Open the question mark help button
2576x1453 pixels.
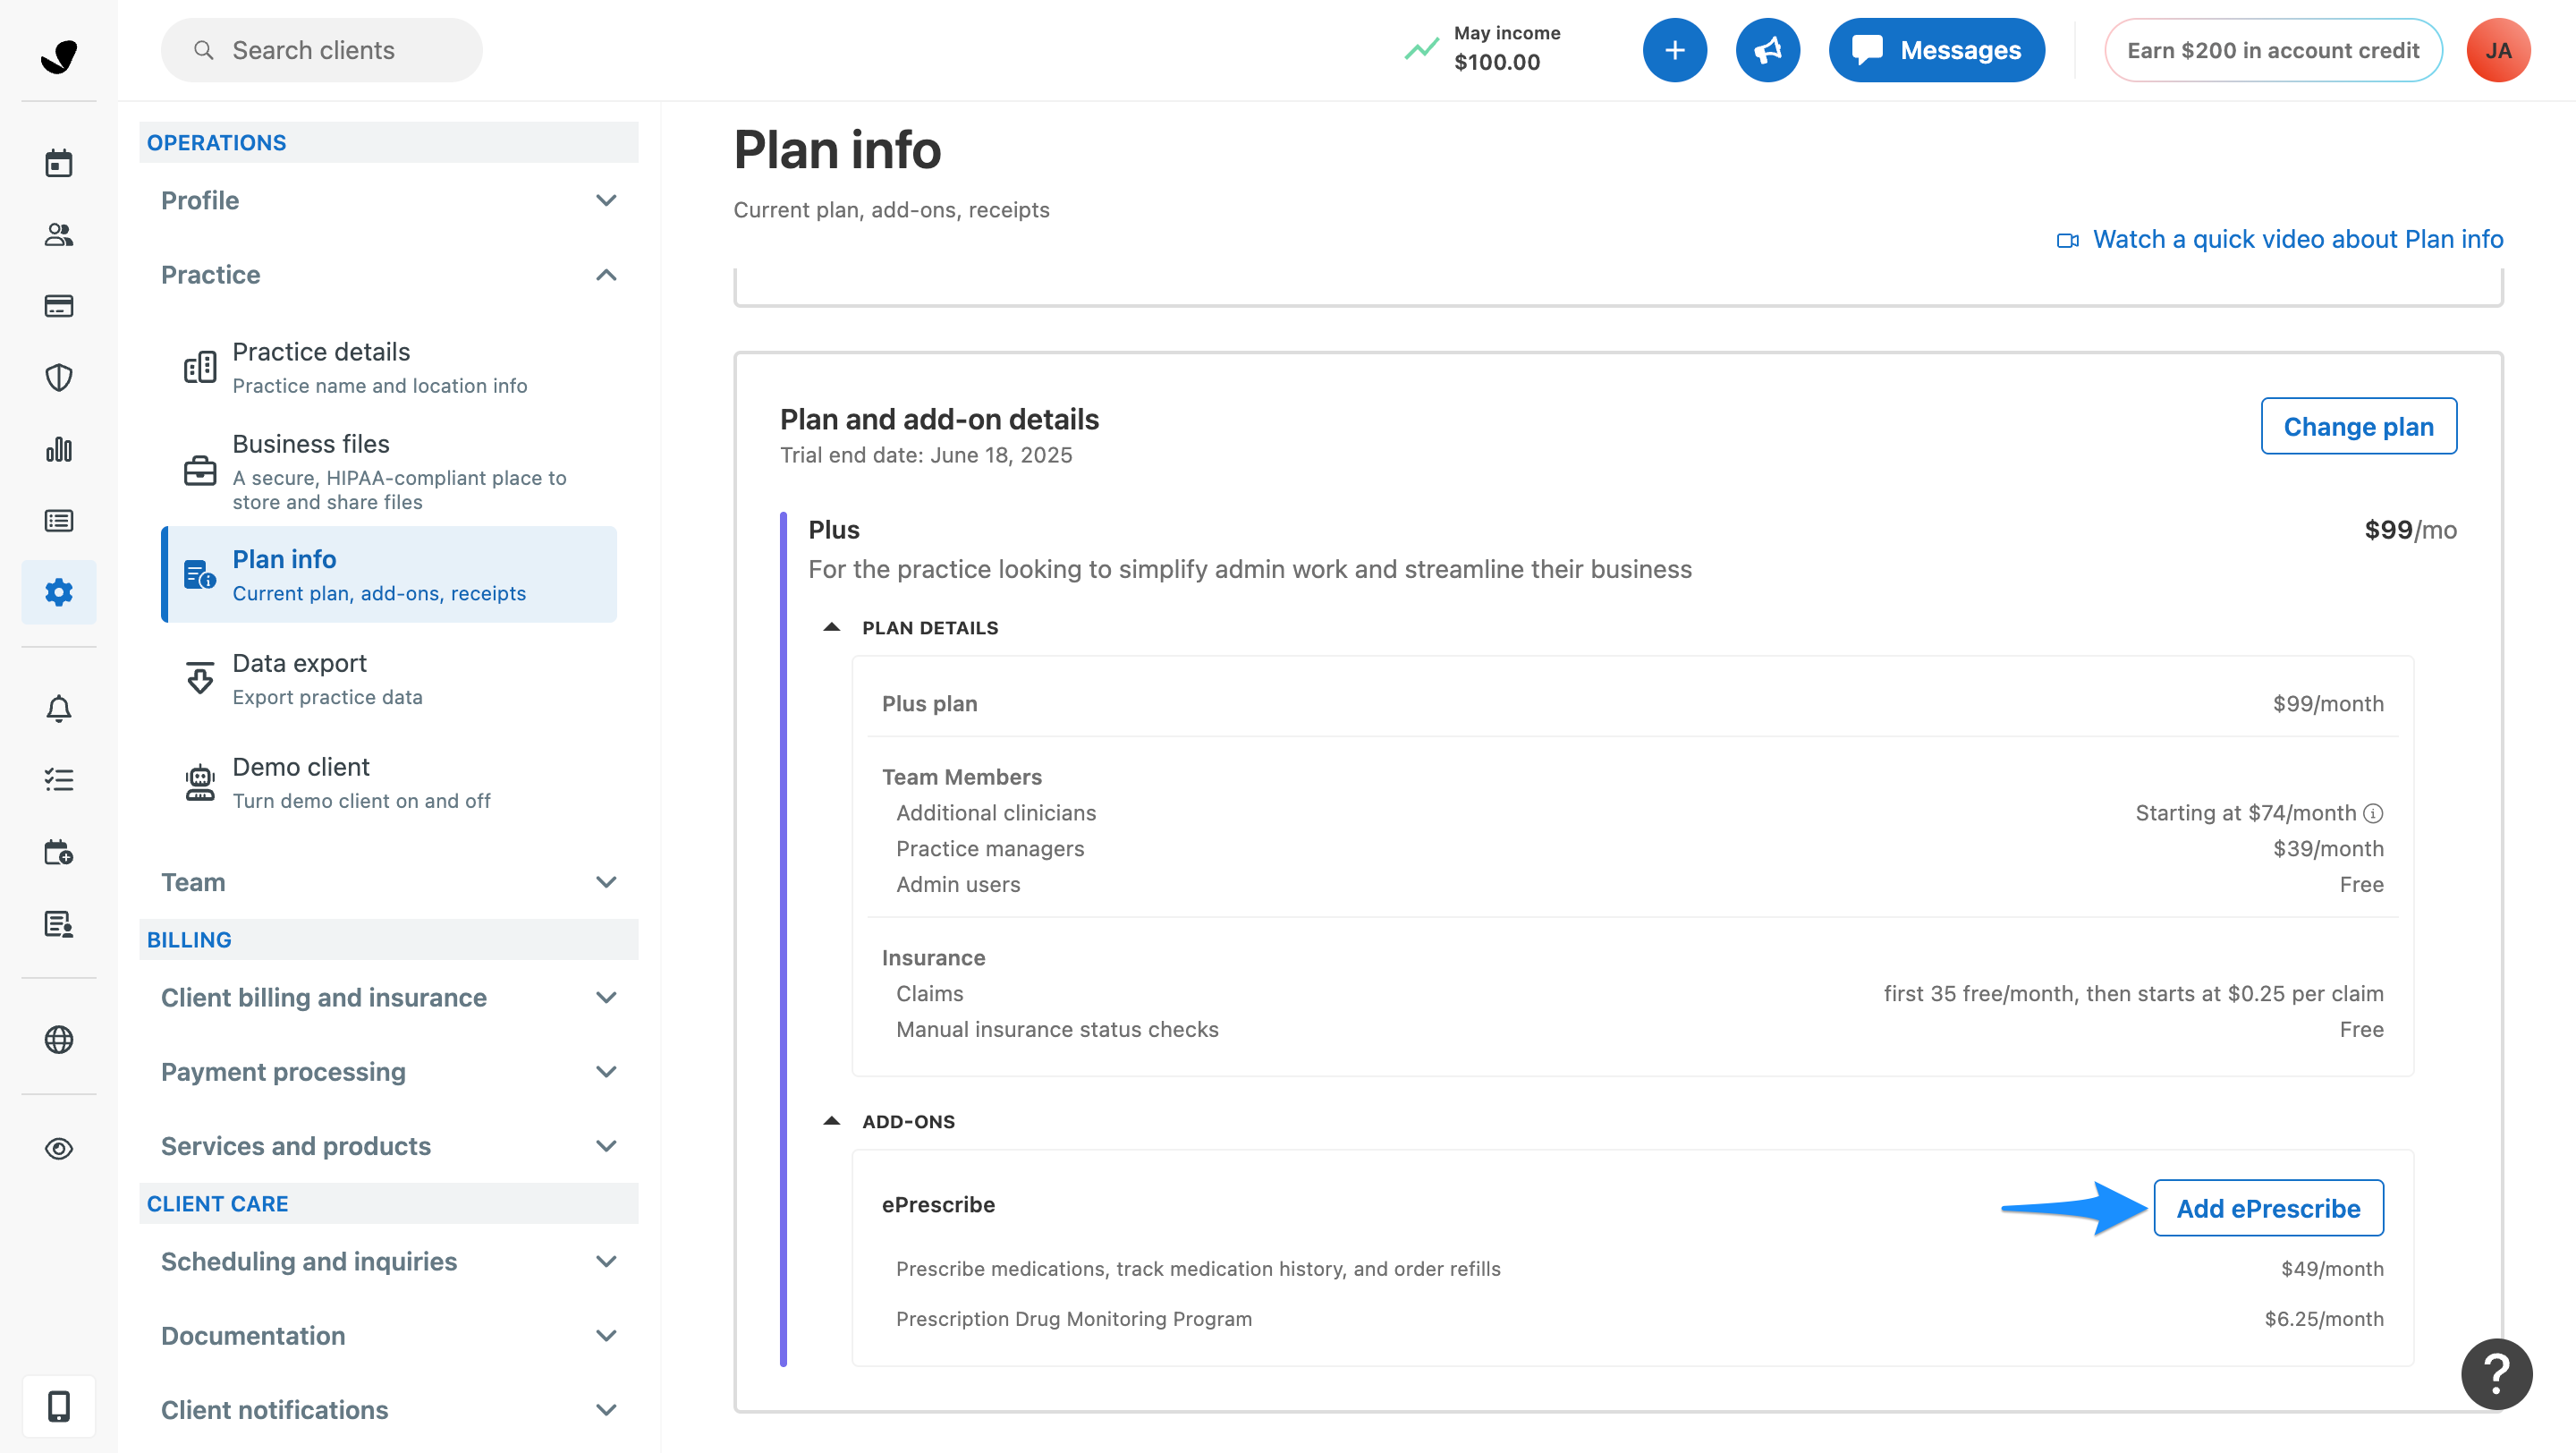coord(2496,1374)
